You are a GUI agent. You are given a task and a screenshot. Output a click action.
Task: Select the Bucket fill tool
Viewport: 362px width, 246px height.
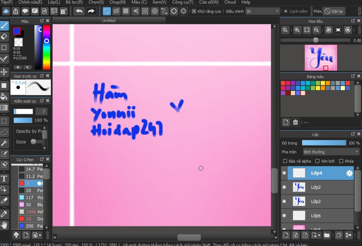tap(4, 97)
